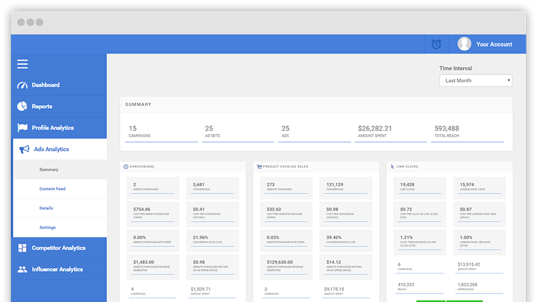Click the Link Clicks cursor icon

point(392,167)
